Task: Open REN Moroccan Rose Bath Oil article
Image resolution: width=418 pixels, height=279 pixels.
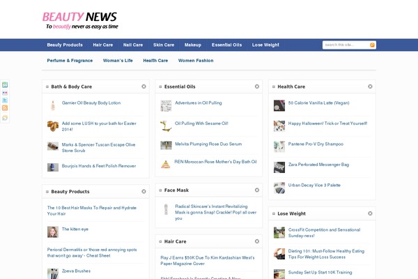Action: 215,162
